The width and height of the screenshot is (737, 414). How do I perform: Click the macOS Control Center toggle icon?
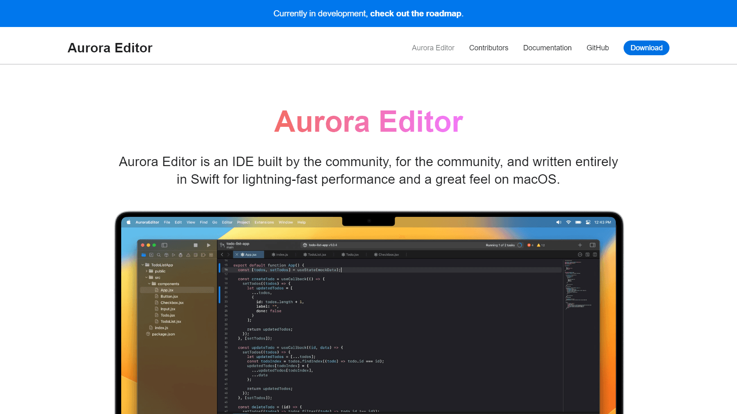588,222
